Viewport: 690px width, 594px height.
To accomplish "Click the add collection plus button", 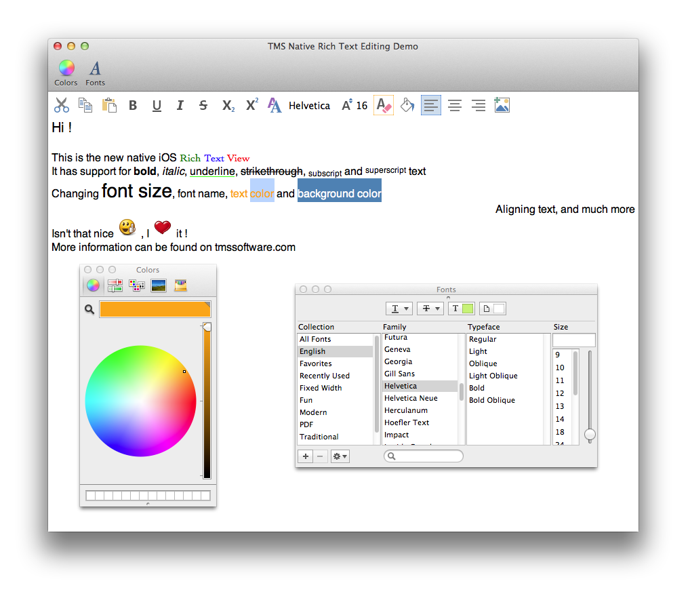I will (x=306, y=456).
